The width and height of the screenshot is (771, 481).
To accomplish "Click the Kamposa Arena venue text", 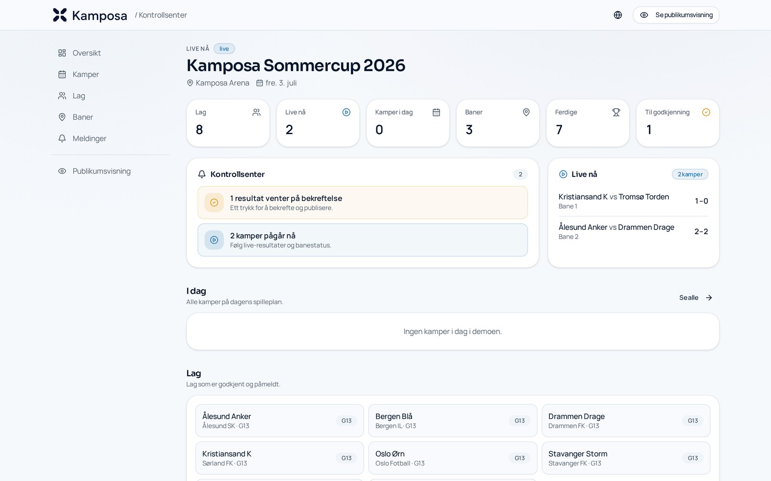I will pyautogui.click(x=223, y=83).
